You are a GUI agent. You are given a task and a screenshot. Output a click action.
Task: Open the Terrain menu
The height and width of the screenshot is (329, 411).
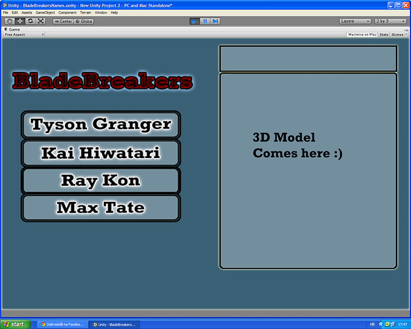point(85,13)
